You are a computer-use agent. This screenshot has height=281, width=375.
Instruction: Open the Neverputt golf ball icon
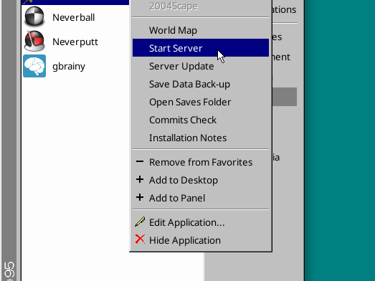pyautogui.click(x=34, y=41)
